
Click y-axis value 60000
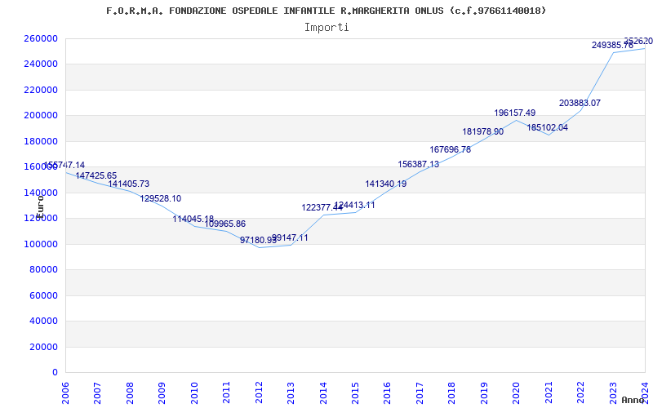click(x=46, y=295)
